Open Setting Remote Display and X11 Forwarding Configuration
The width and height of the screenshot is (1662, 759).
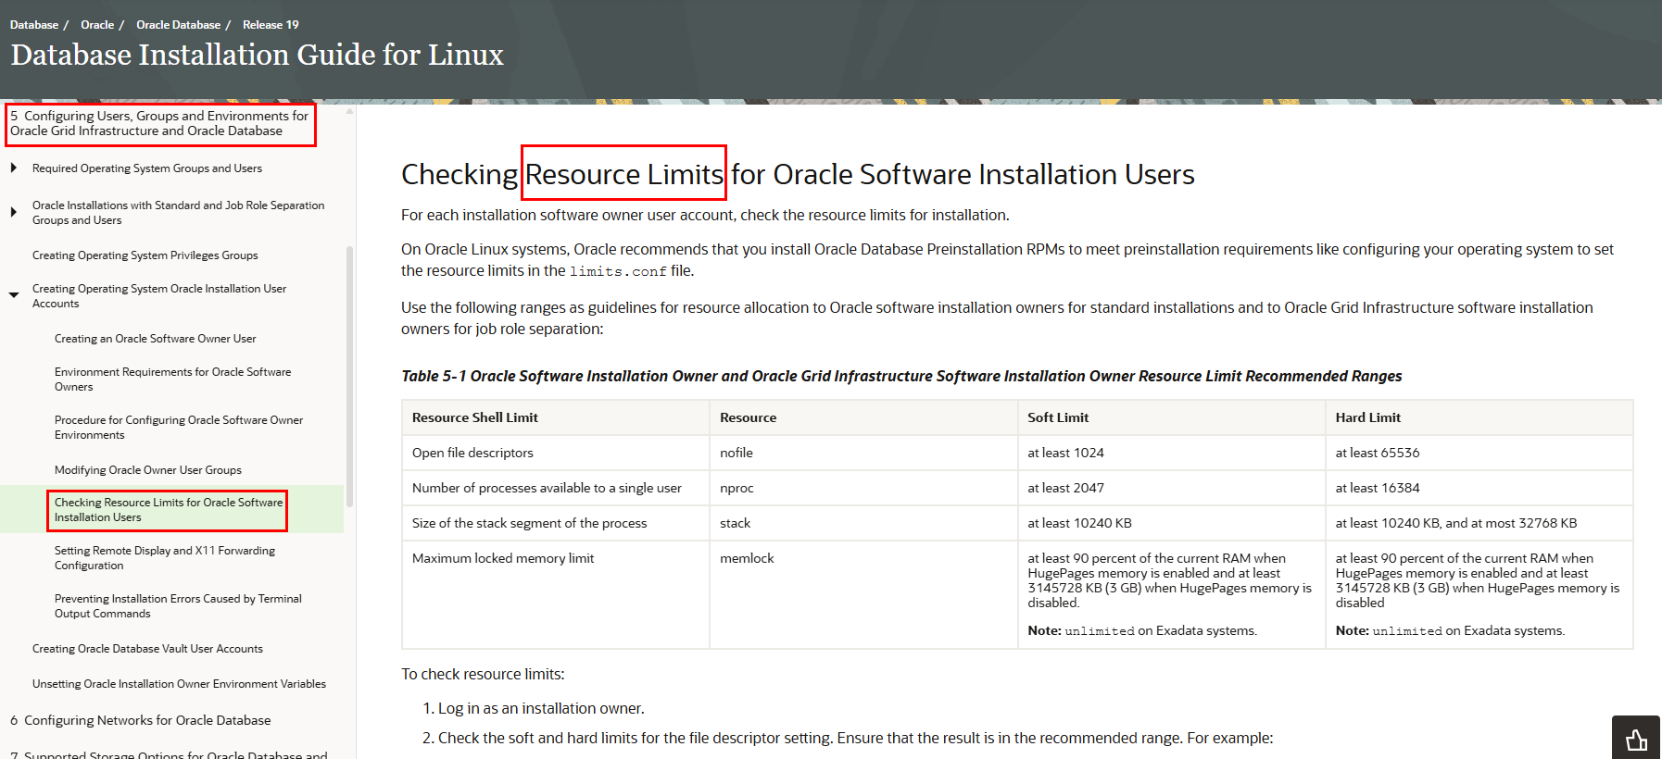click(165, 558)
